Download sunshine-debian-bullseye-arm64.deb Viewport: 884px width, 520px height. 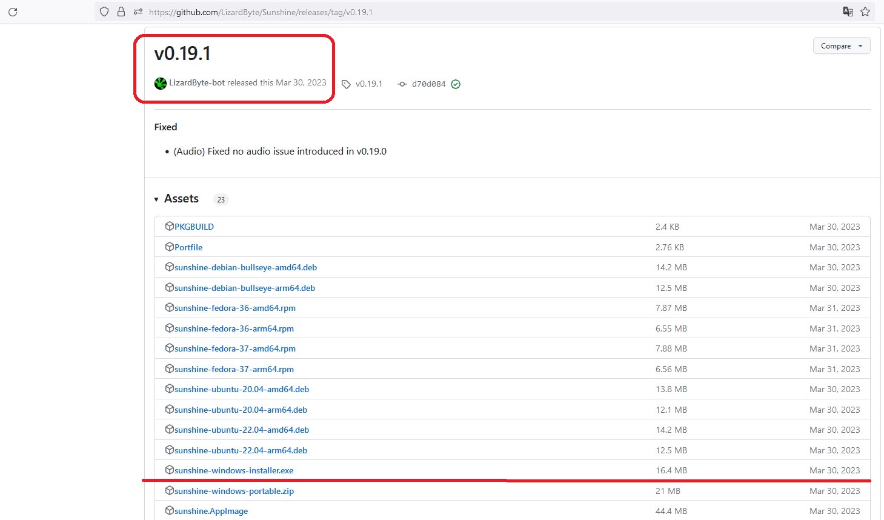[245, 288]
